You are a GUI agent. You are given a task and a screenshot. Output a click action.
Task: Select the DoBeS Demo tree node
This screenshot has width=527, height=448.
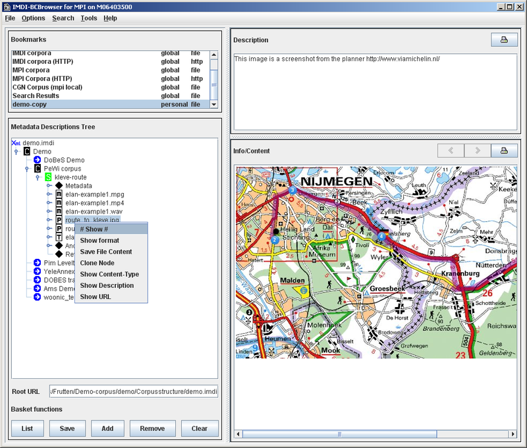[64, 160]
